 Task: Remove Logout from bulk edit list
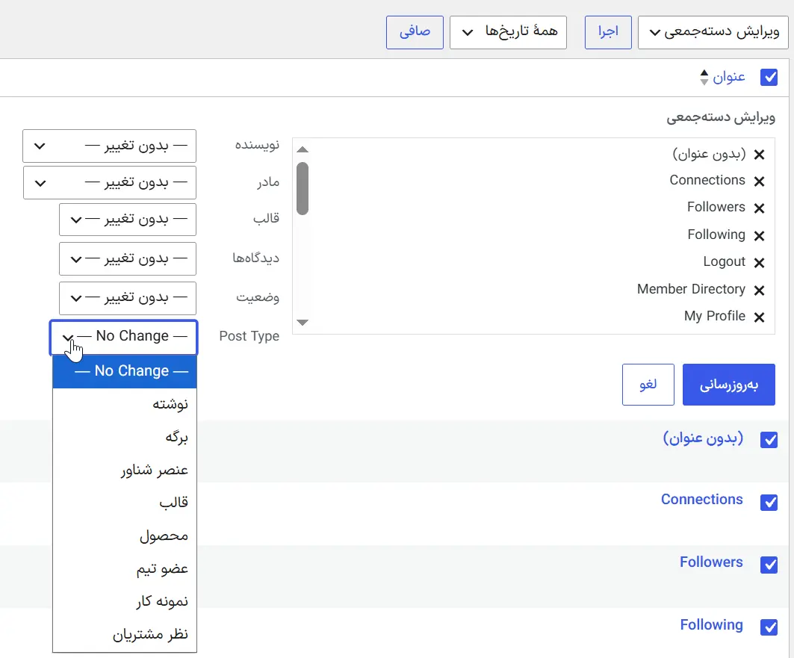(x=759, y=263)
